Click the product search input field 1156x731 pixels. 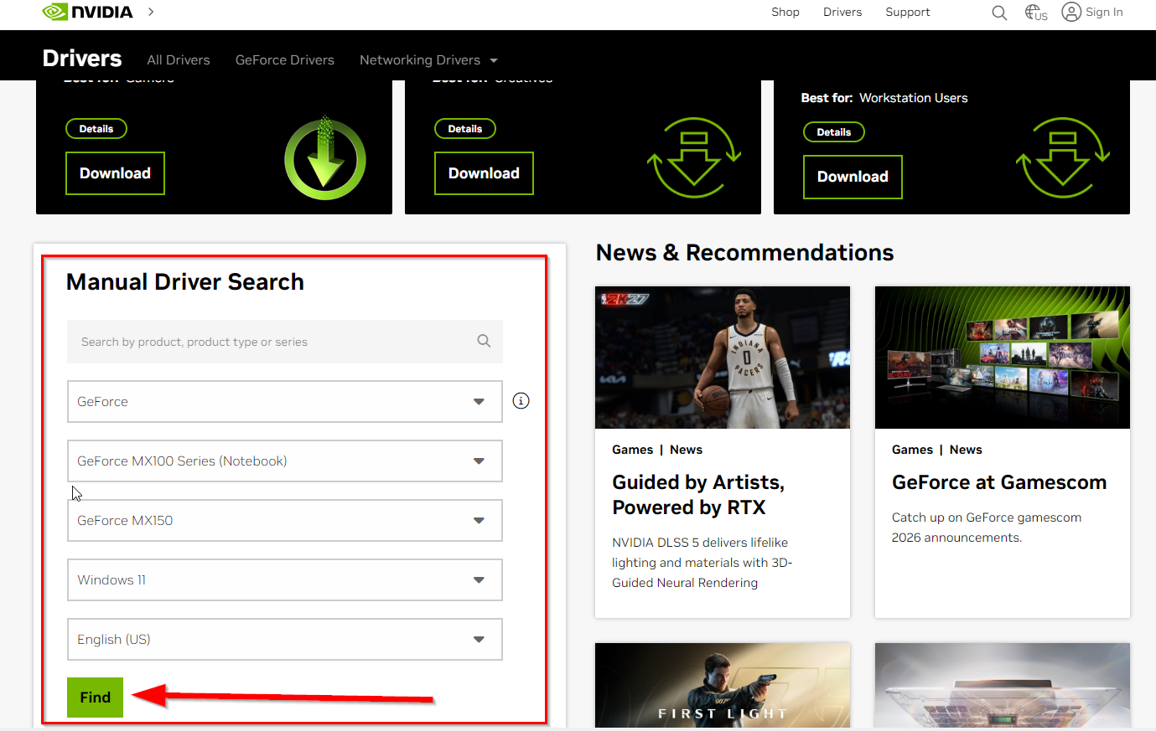pos(285,342)
